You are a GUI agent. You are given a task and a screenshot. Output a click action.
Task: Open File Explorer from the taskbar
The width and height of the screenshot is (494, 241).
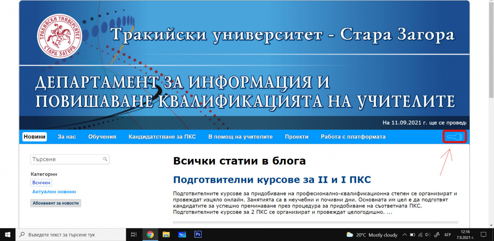click(166, 235)
